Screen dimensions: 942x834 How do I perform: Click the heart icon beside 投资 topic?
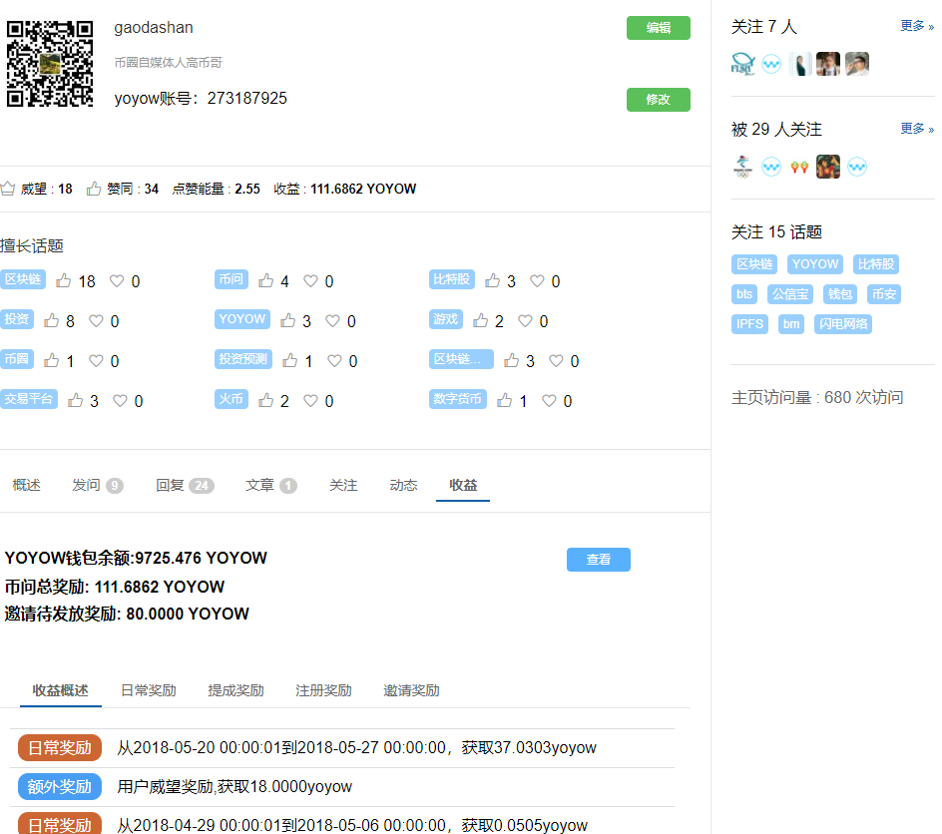click(96, 320)
